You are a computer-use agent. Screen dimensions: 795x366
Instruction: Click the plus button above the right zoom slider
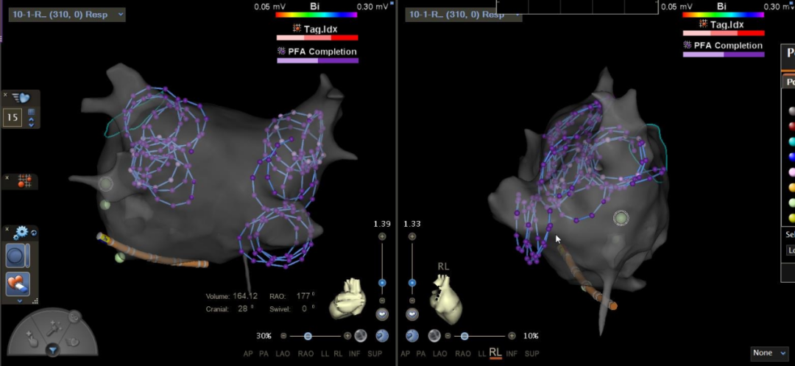pos(412,236)
